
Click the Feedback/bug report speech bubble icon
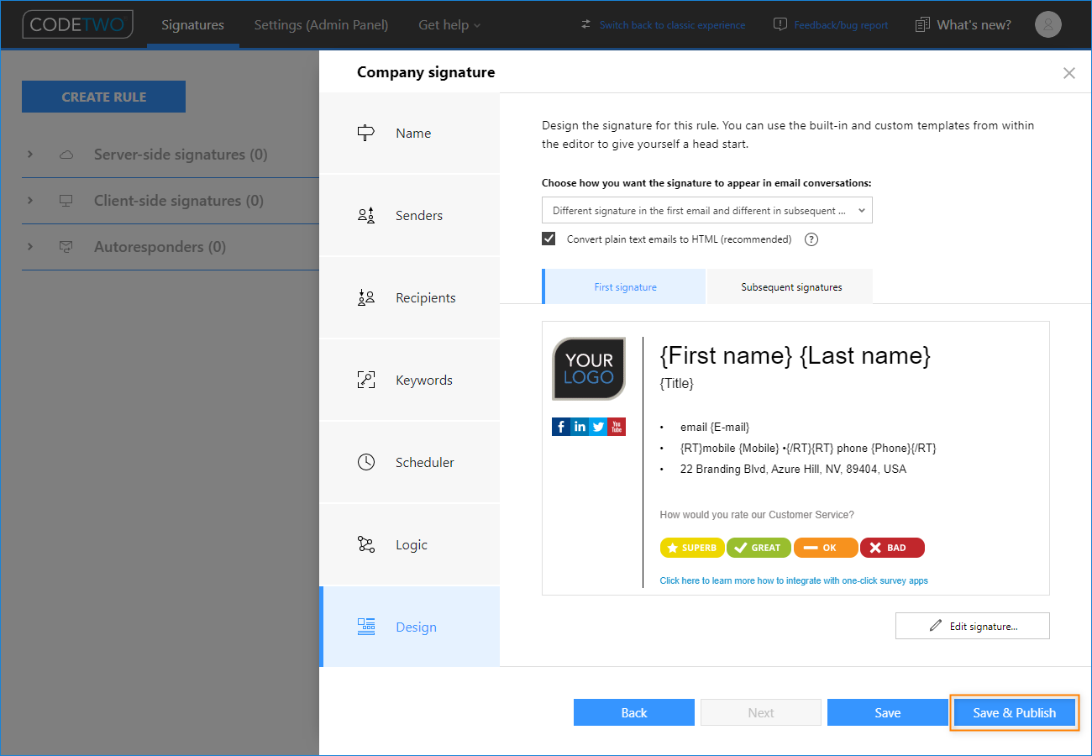[x=780, y=24]
